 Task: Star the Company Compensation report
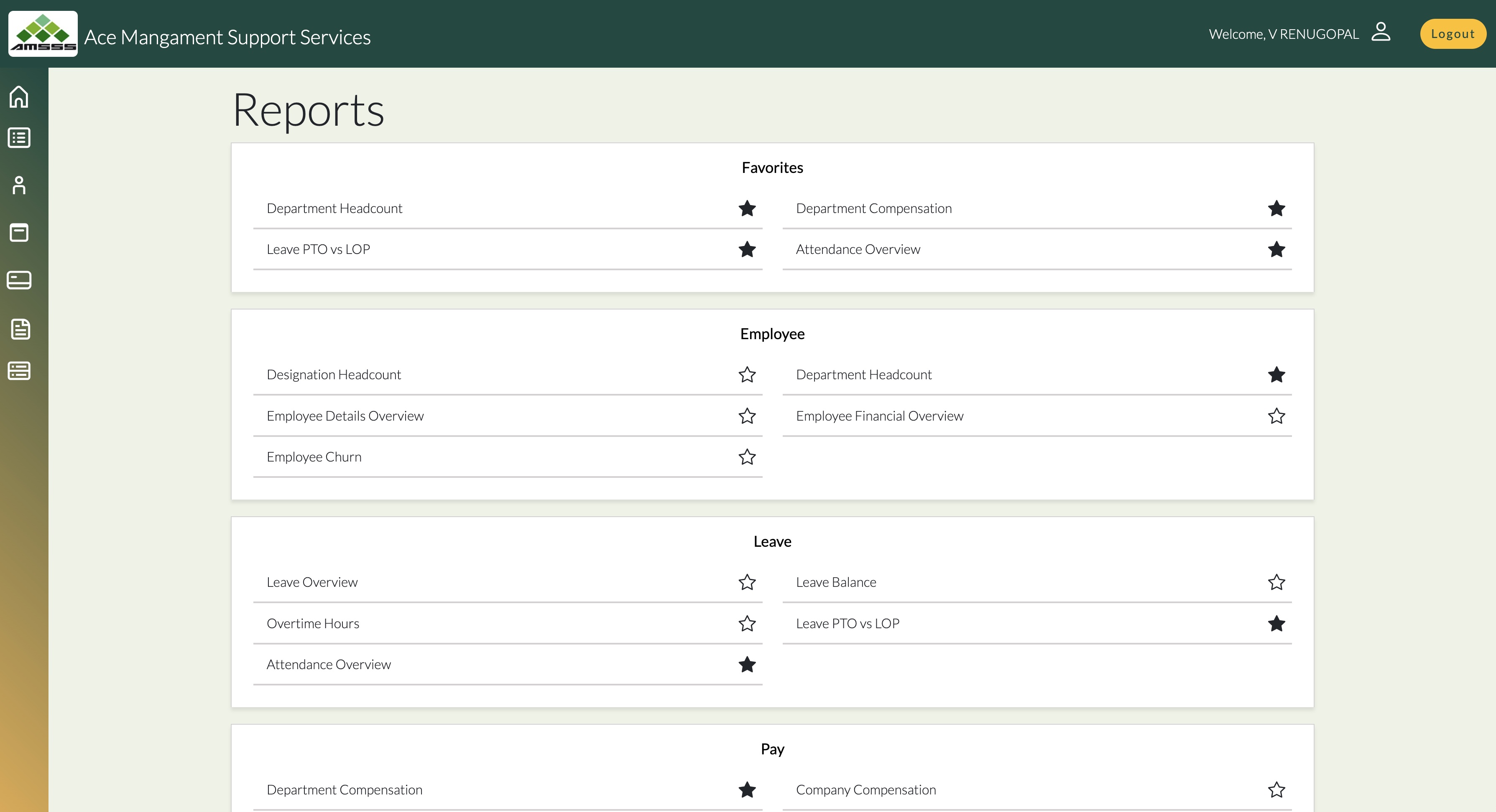[x=1276, y=790]
